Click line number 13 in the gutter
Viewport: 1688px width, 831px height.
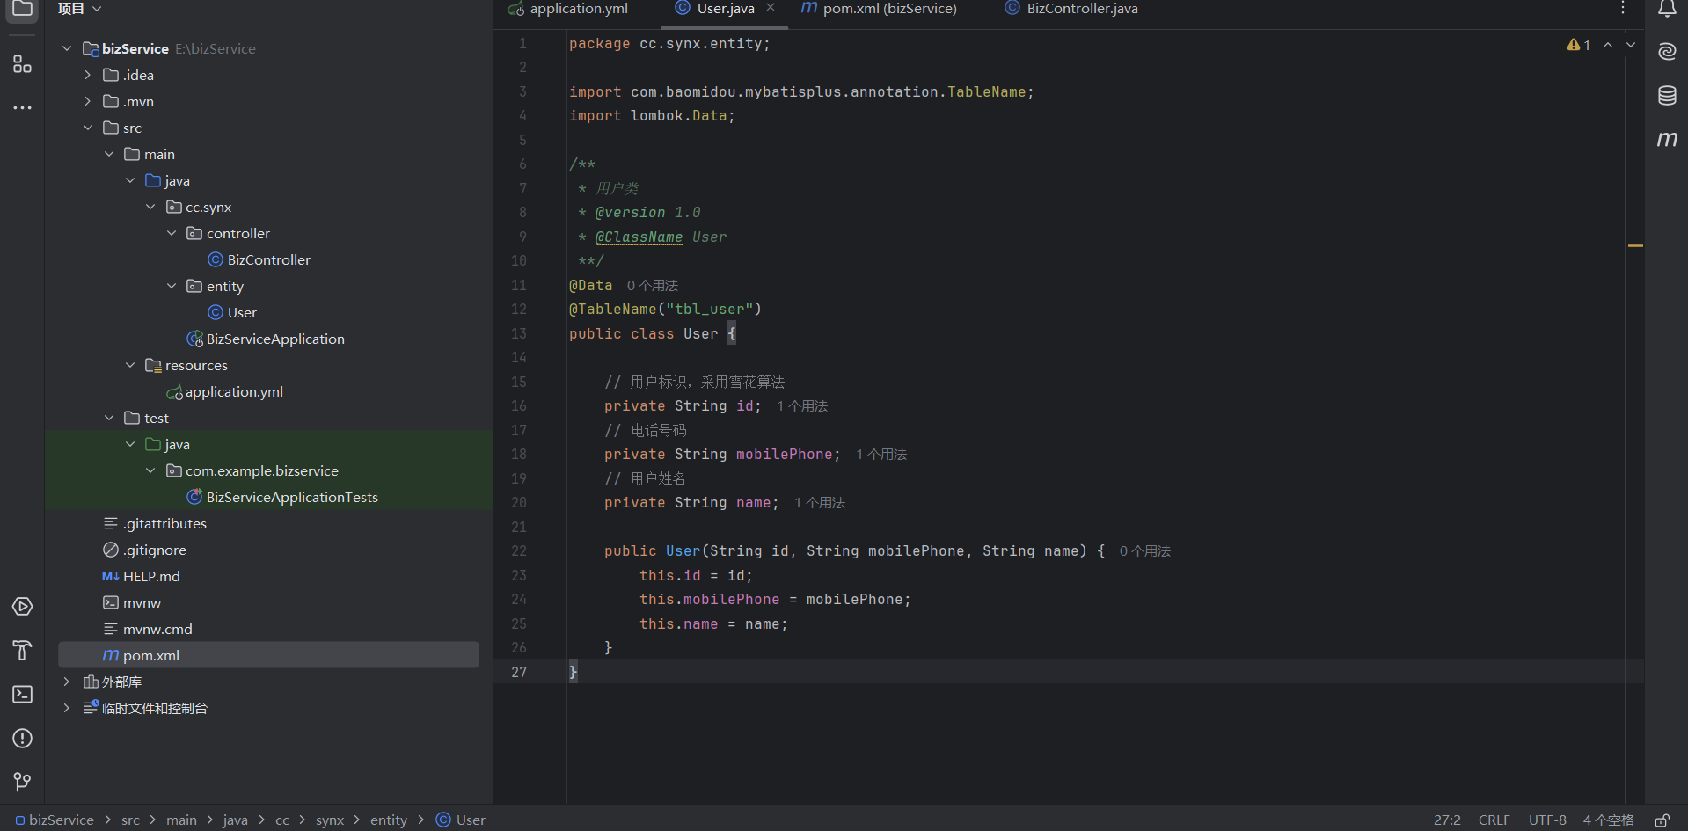click(519, 334)
